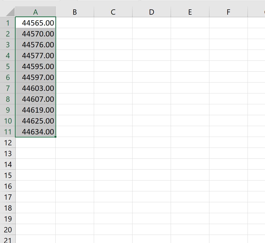
Task: Click empty cell C5
Action: click(113, 66)
